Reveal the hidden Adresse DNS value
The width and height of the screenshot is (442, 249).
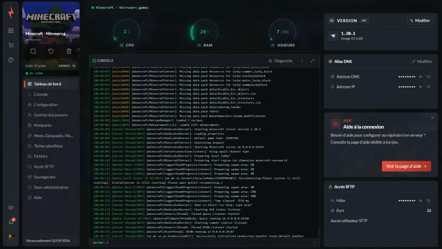(x=420, y=77)
